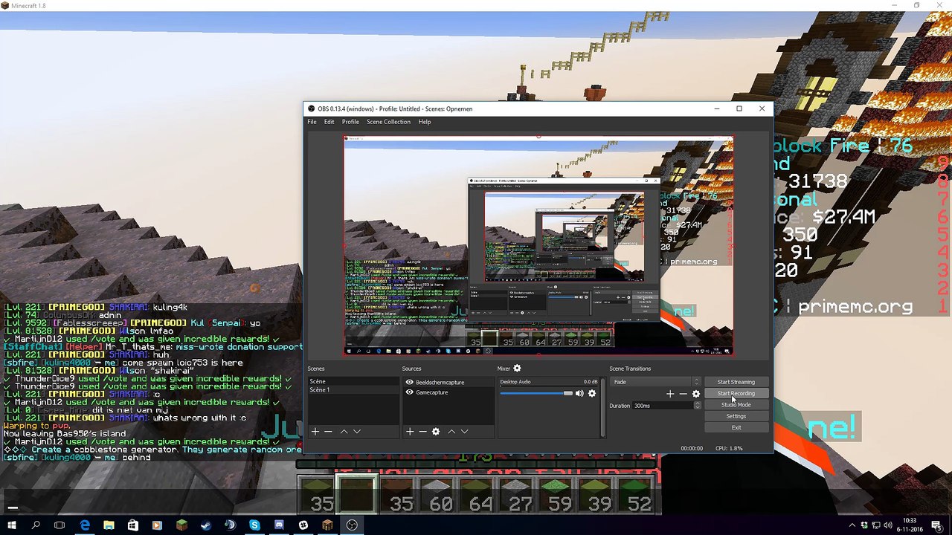952x535 pixels.
Task: Open Task View from the taskbar
Action: [59, 525]
